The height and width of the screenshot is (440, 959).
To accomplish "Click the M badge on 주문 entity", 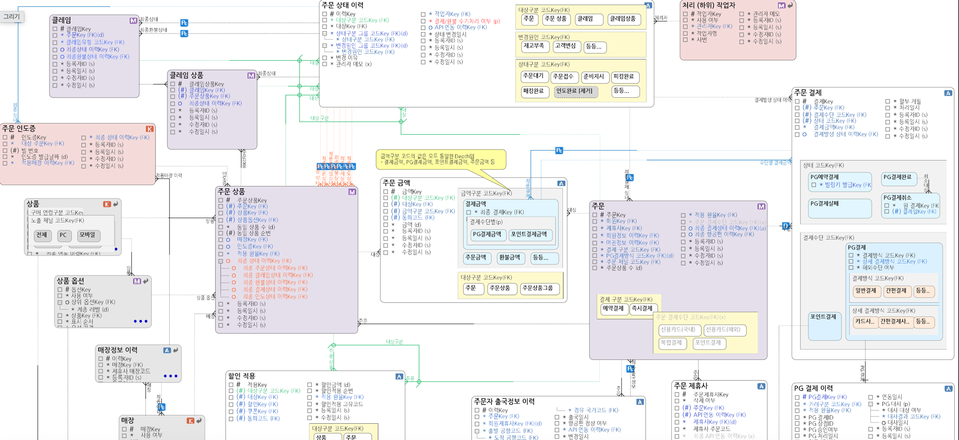I will (x=761, y=207).
